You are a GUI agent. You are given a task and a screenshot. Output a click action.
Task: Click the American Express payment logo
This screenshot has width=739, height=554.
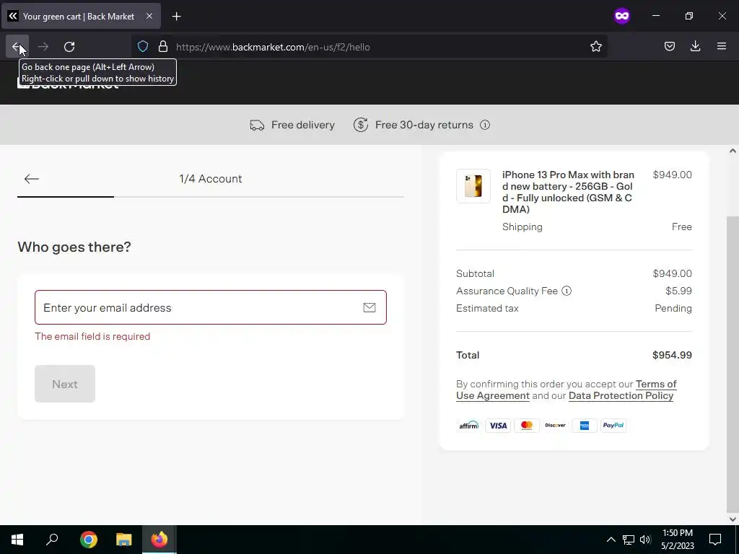[x=585, y=426]
